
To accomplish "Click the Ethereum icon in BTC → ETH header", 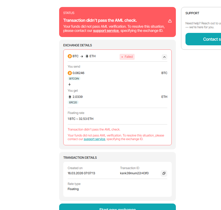I will click(x=87, y=56).
